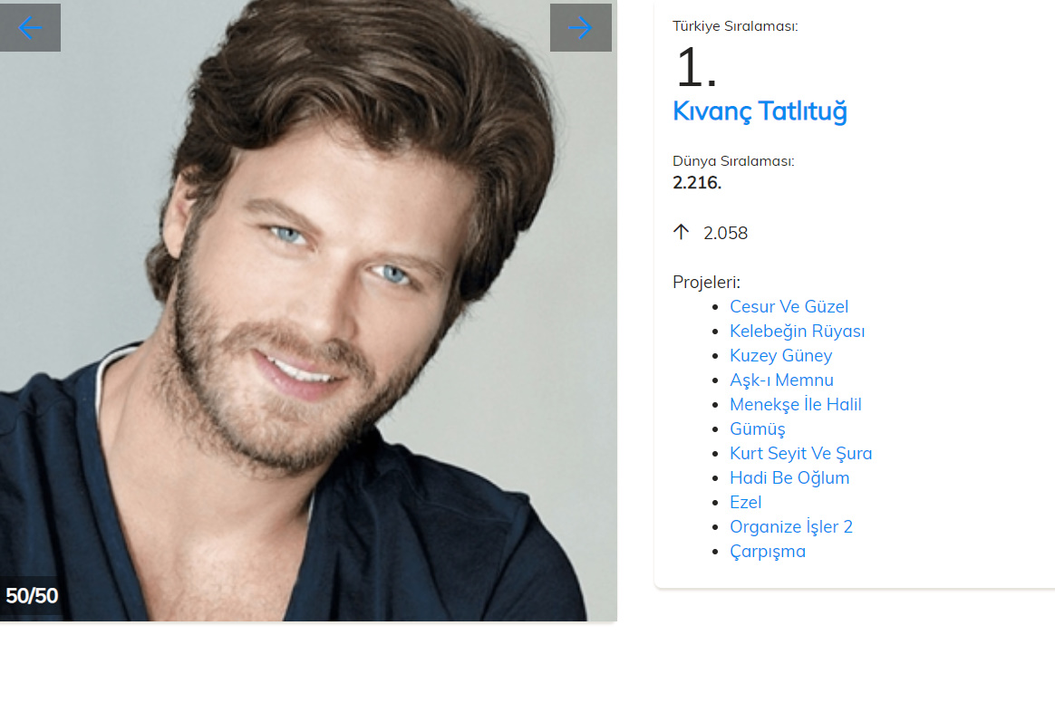The width and height of the screenshot is (1055, 712).
Task: Open the Cesur Ve Güzel project
Action: [789, 306]
